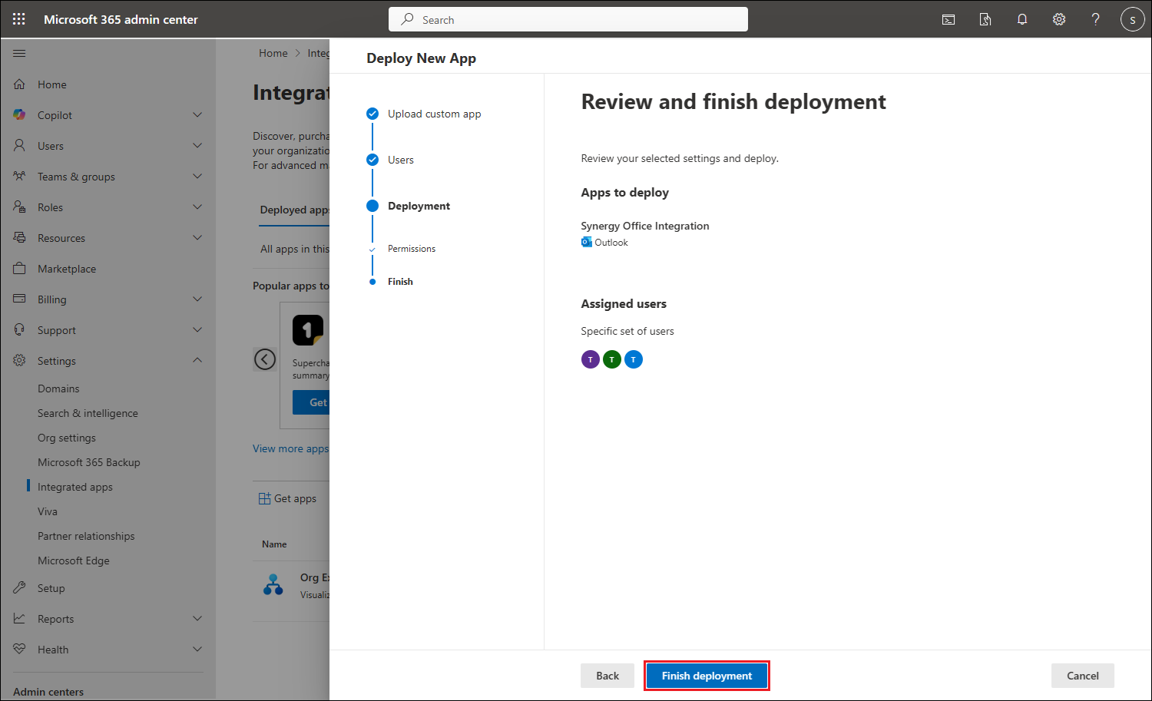Cancel the app deployment
The width and height of the screenshot is (1152, 701).
click(x=1082, y=676)
